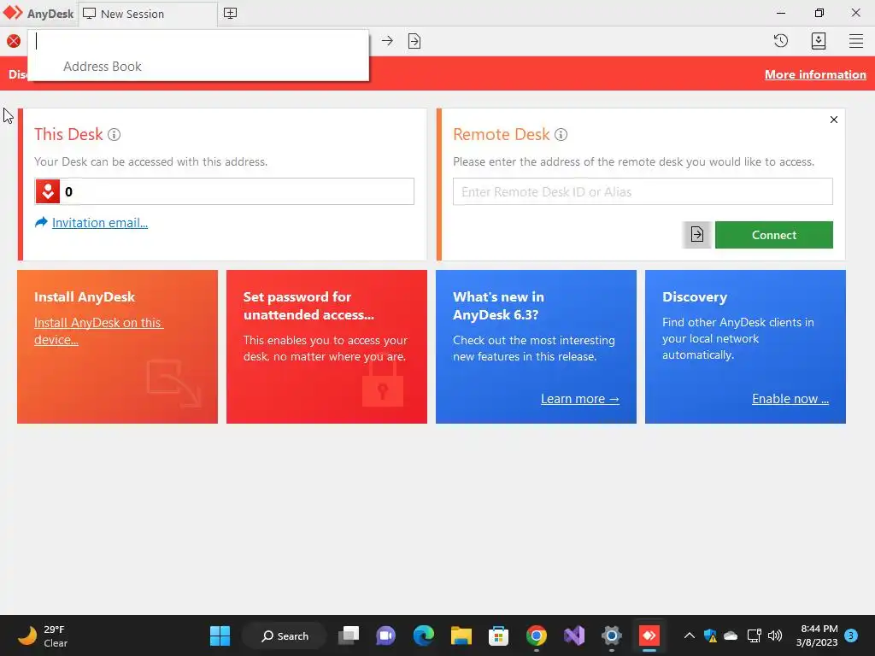Close the Remote Desk panel
This screenshot has width=875, height=656.
click(834, 120)
